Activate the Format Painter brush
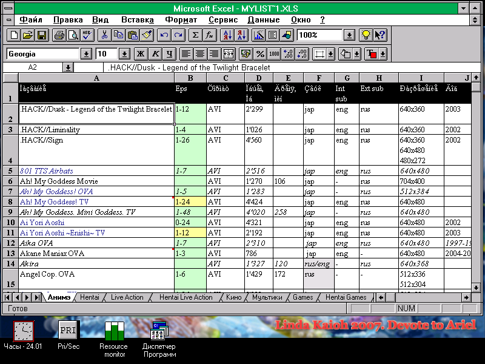This screenshot has height=364, width=485. 147,35
